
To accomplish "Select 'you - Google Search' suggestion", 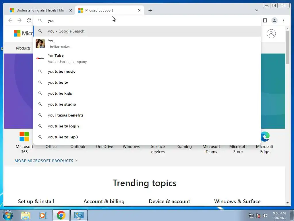I will click(x=147, y=31).
